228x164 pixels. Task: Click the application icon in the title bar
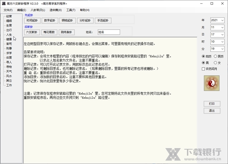[4, 3]
